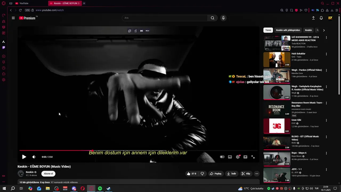Open the site padlock security info
This screenshot has width=341, height=192.
[33, 10]
